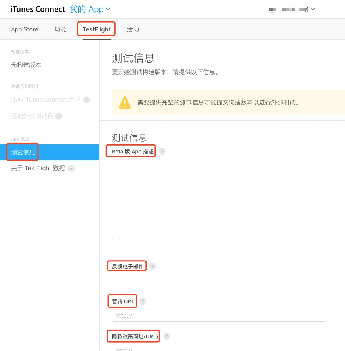
Task: Open the 活动 tab
Action: (133, 29)
